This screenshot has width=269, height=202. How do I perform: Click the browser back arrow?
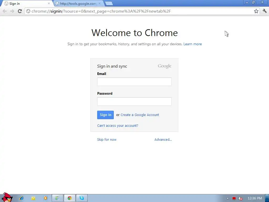coord(5,11)
